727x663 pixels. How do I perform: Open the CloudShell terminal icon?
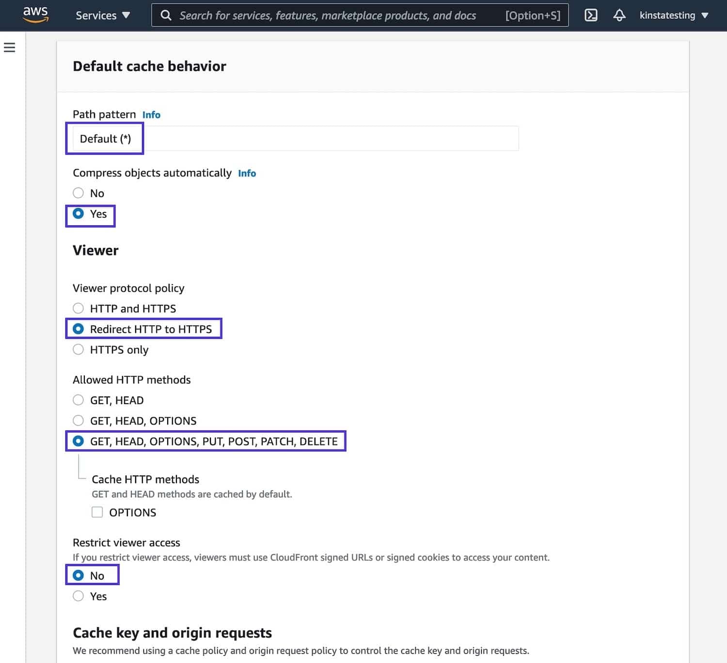(590, 15)
